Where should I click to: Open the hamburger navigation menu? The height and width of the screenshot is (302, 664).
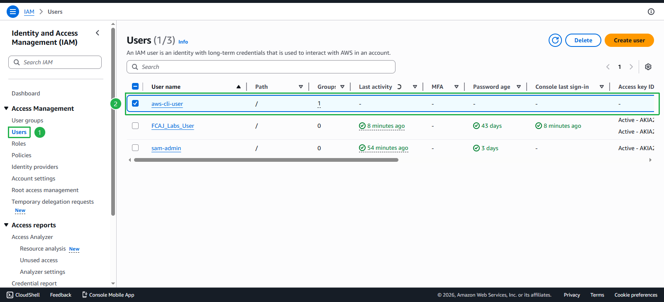(13, 12)
